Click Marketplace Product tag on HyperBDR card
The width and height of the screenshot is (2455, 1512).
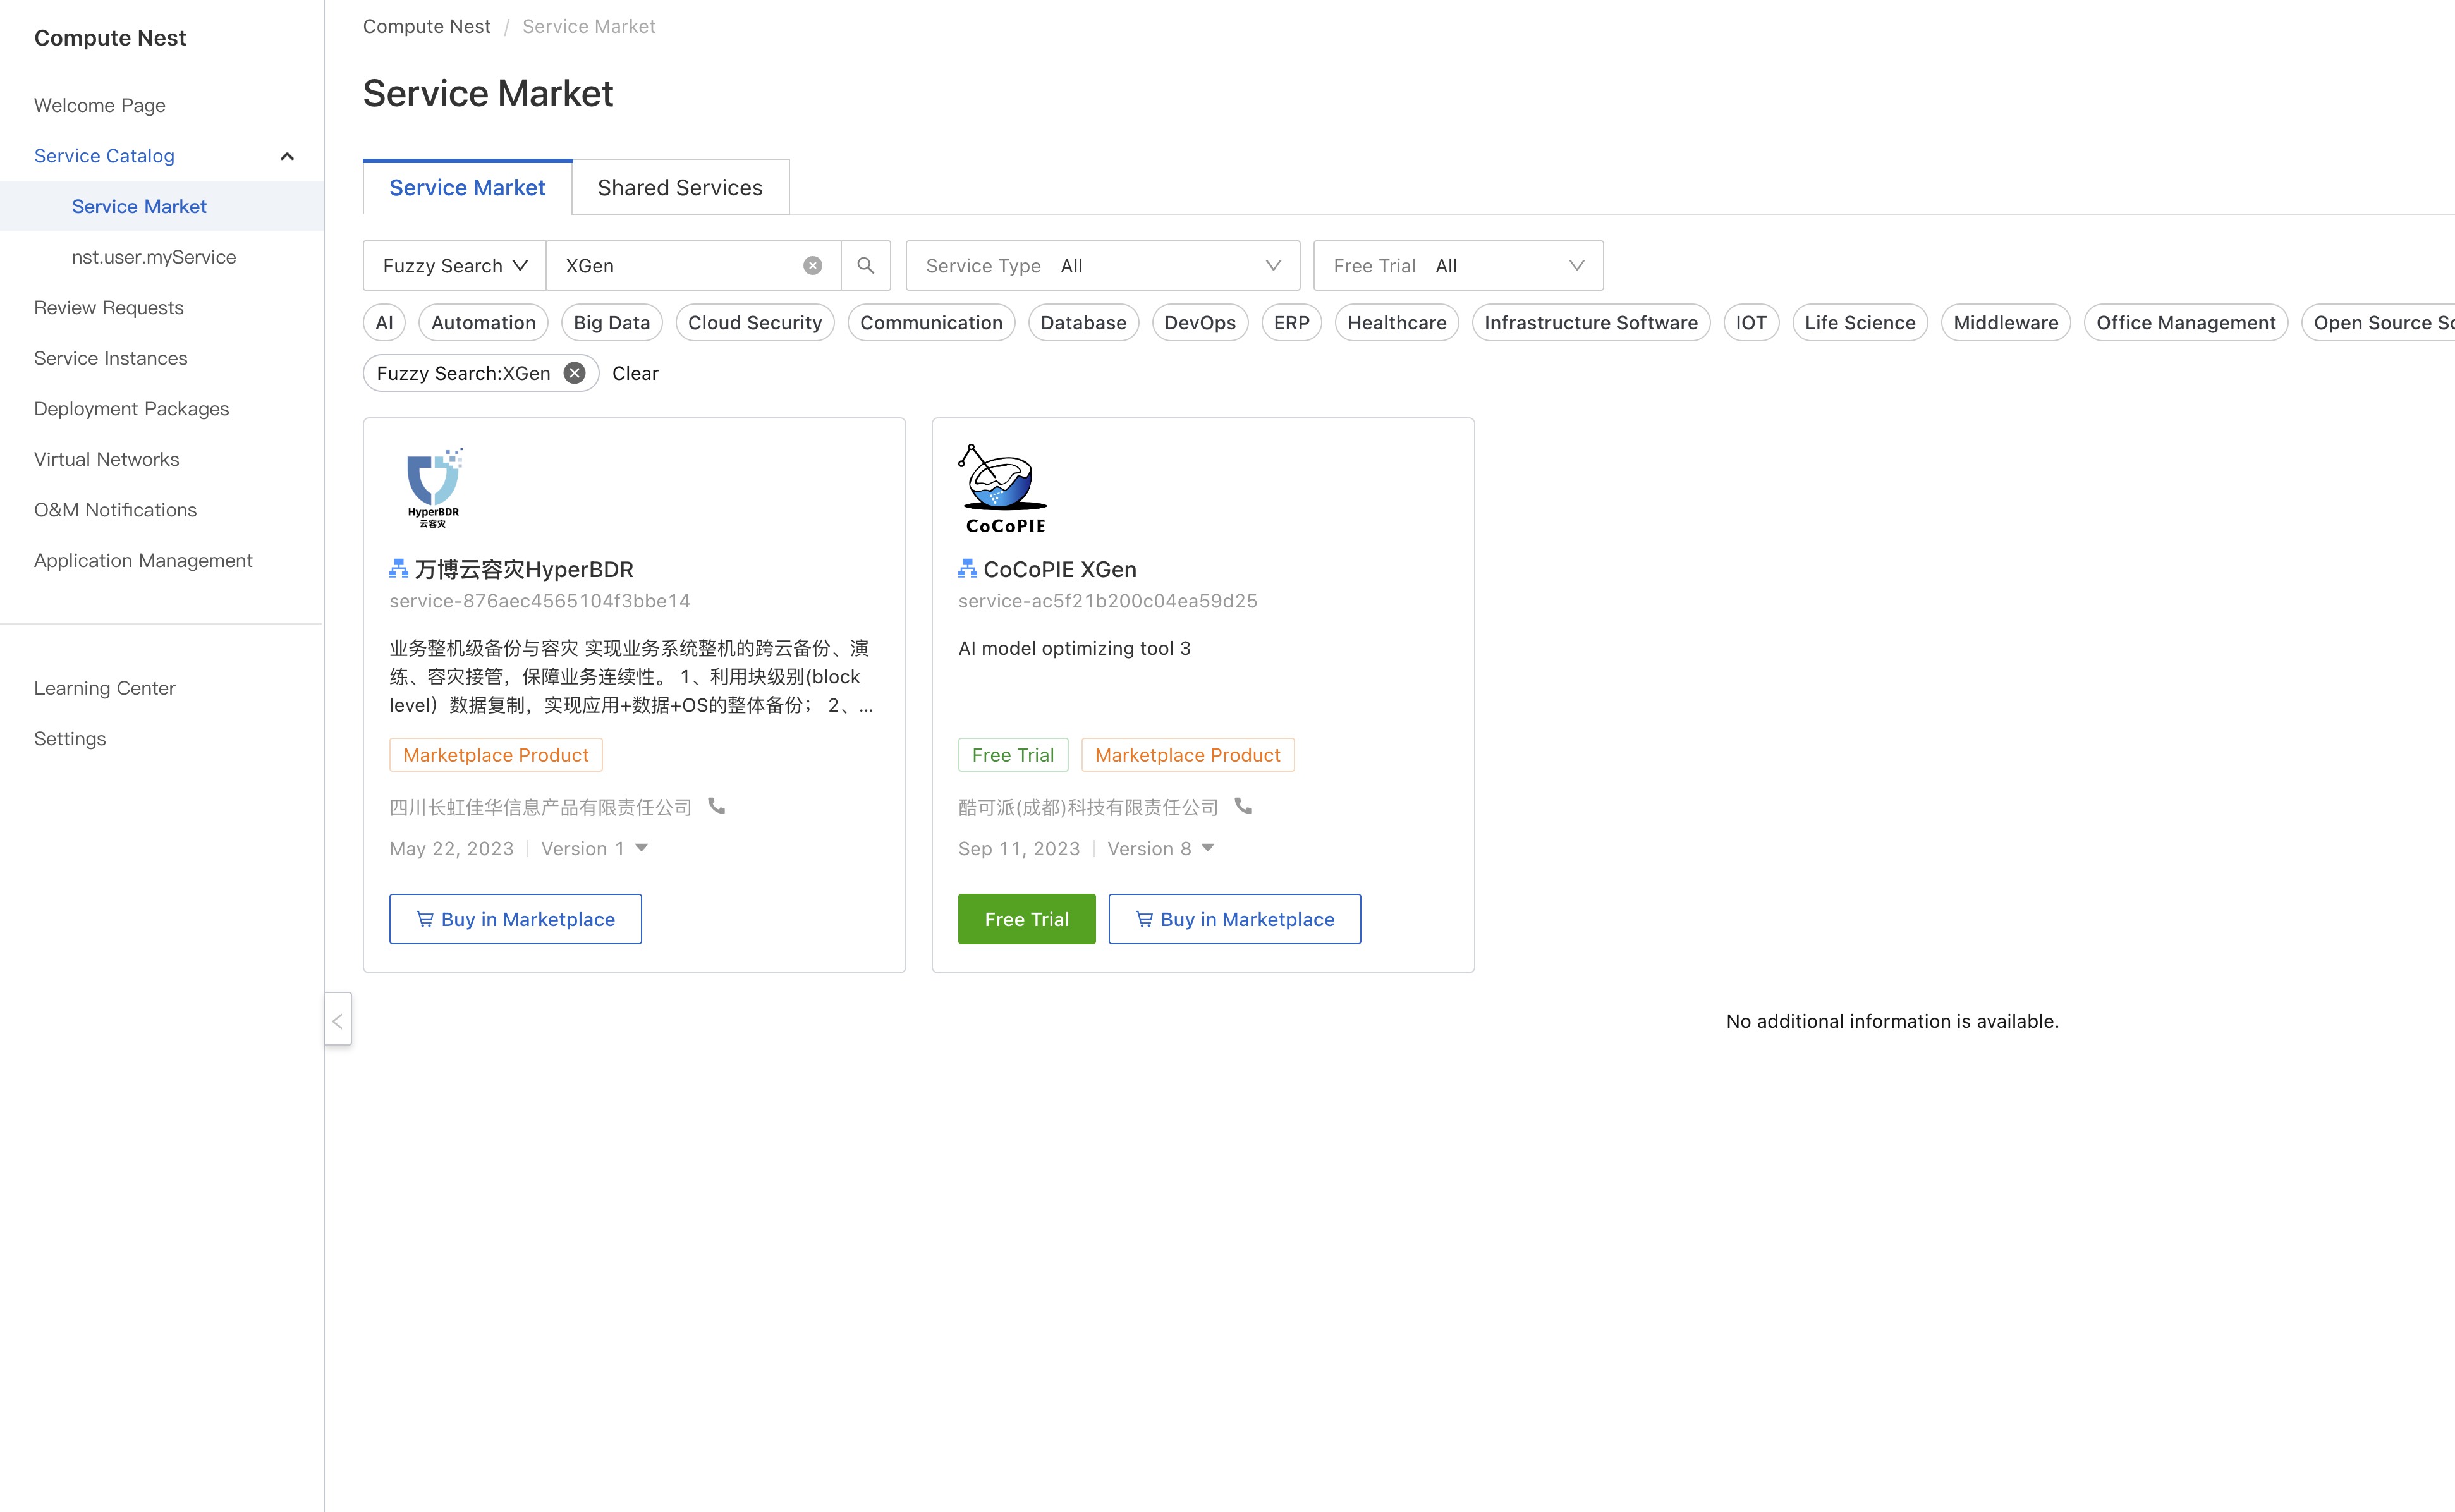[x=496, y=755]
